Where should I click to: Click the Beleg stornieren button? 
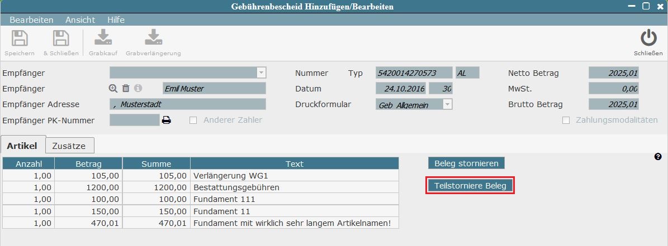466,163
